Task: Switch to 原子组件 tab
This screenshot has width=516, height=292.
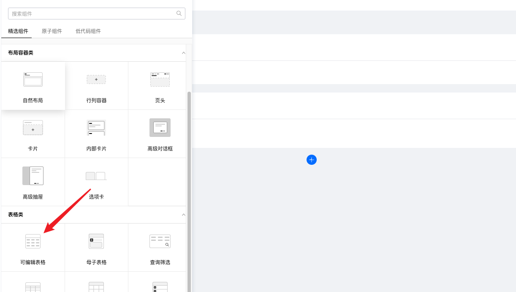Action: [x=52, y=31]
